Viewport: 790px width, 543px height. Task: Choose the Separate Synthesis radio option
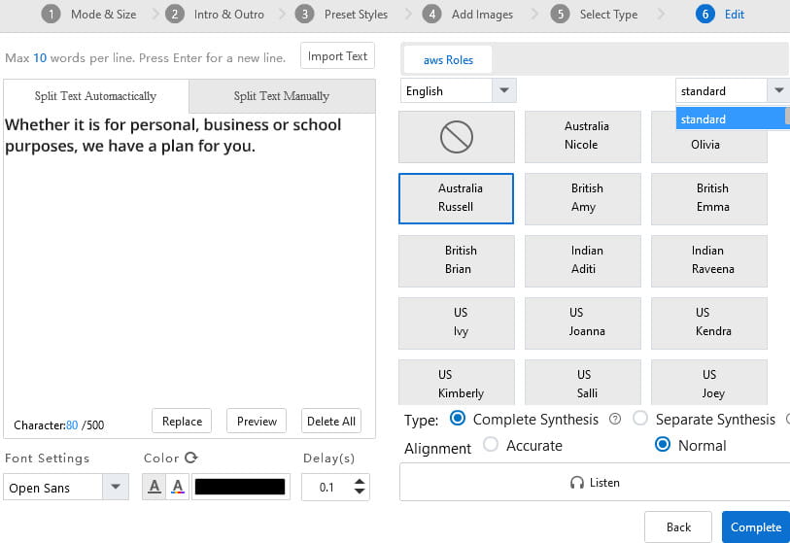[x=640, y=420]
